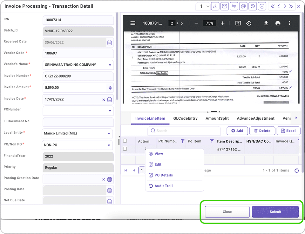Image resolution: width=305 pixels, height=234 pixels.
Task: Refresh the line items grid
Action: (x=296, y=170)
